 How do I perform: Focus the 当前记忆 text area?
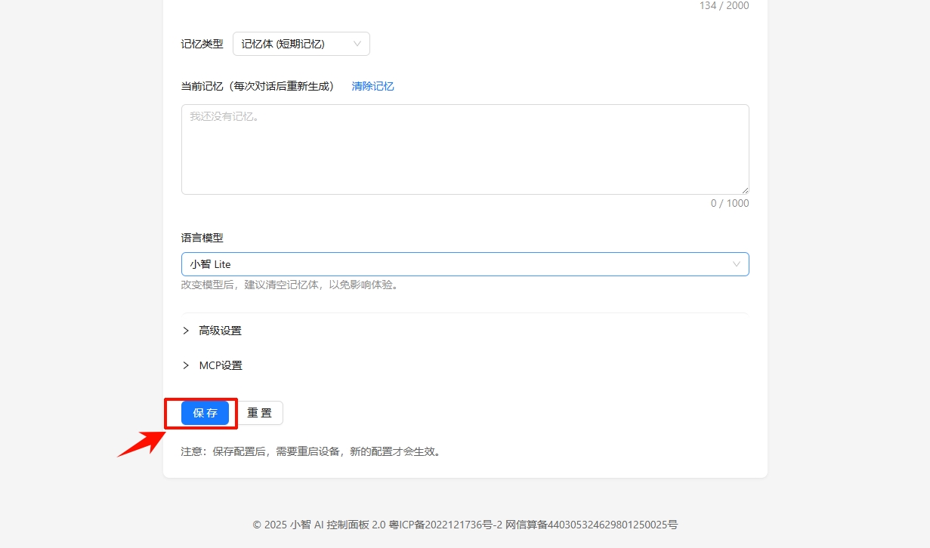465,149
